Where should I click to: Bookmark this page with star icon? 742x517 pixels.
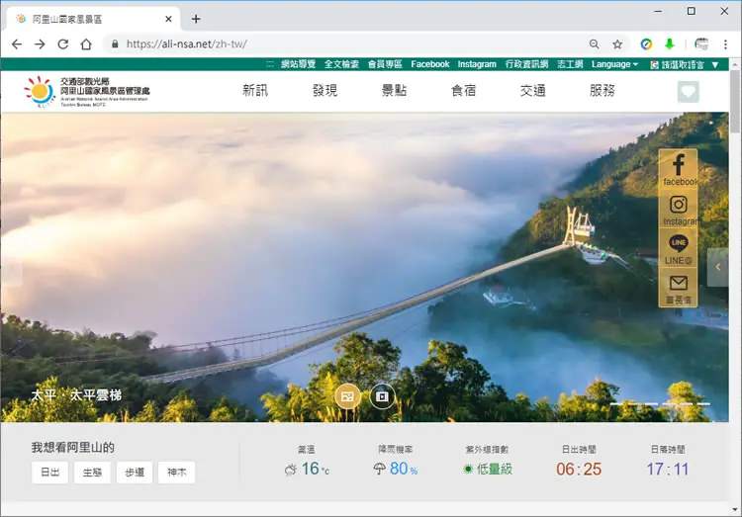coord(617,44)
